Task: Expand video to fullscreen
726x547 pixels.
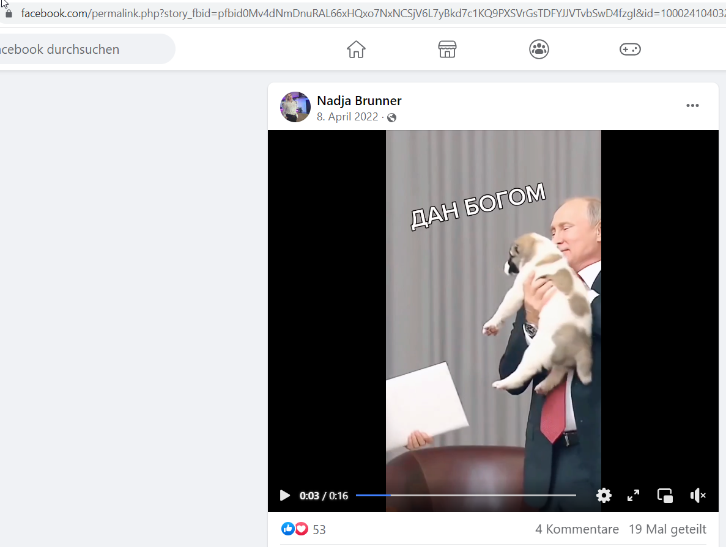Action: (634, 496)
